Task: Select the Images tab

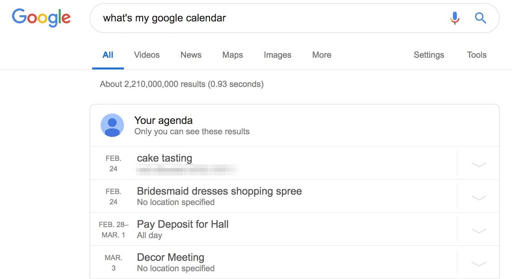Action: pos(277,55)
